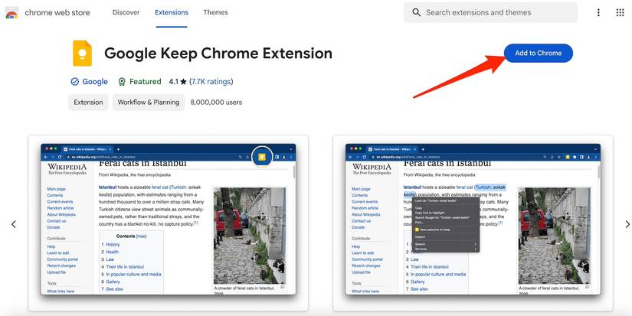Click the Chrome Web Store rainbow logo

[11, 13]
